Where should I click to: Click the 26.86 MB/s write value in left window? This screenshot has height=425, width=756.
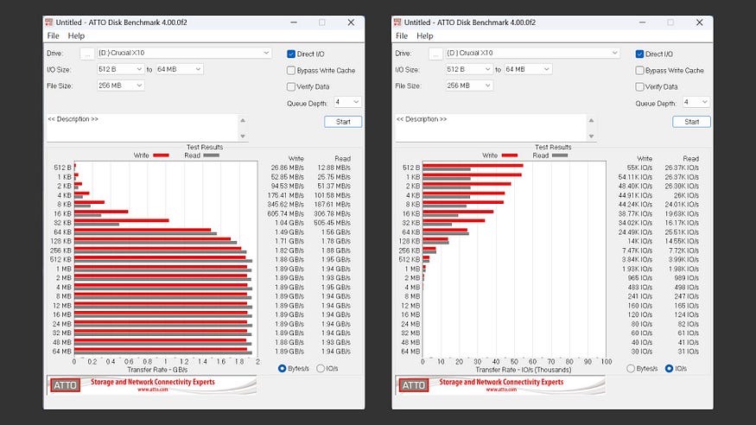pos(288,168)
